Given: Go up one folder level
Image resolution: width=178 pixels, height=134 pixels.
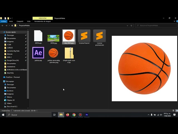Looking at the screenshot, I should pyautogui.click(x=12, y=25).
